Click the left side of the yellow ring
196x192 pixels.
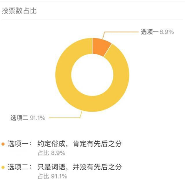pos(63,75)
